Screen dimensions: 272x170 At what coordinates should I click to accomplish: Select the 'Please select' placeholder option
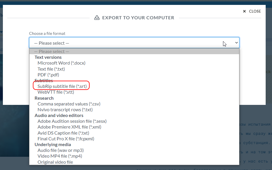click(x=134, y=52)
